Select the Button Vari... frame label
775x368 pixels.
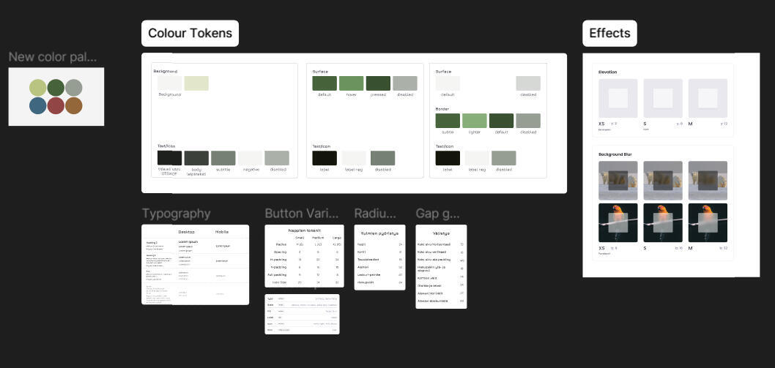(302, 214)
